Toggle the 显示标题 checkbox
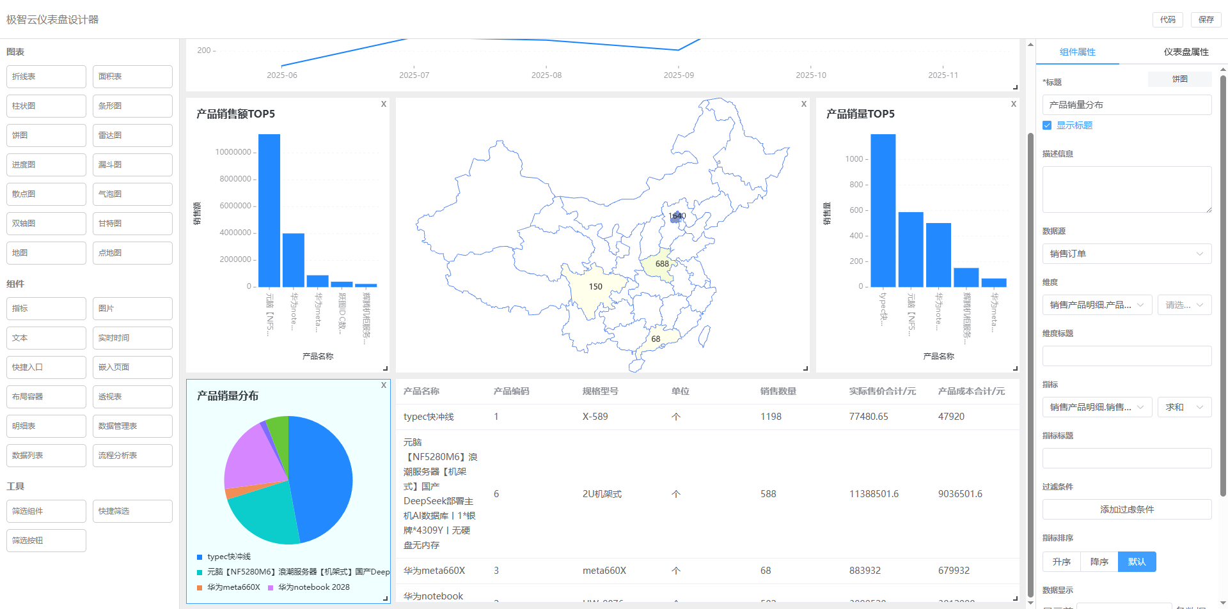1228x609 pixels. 1047,125
